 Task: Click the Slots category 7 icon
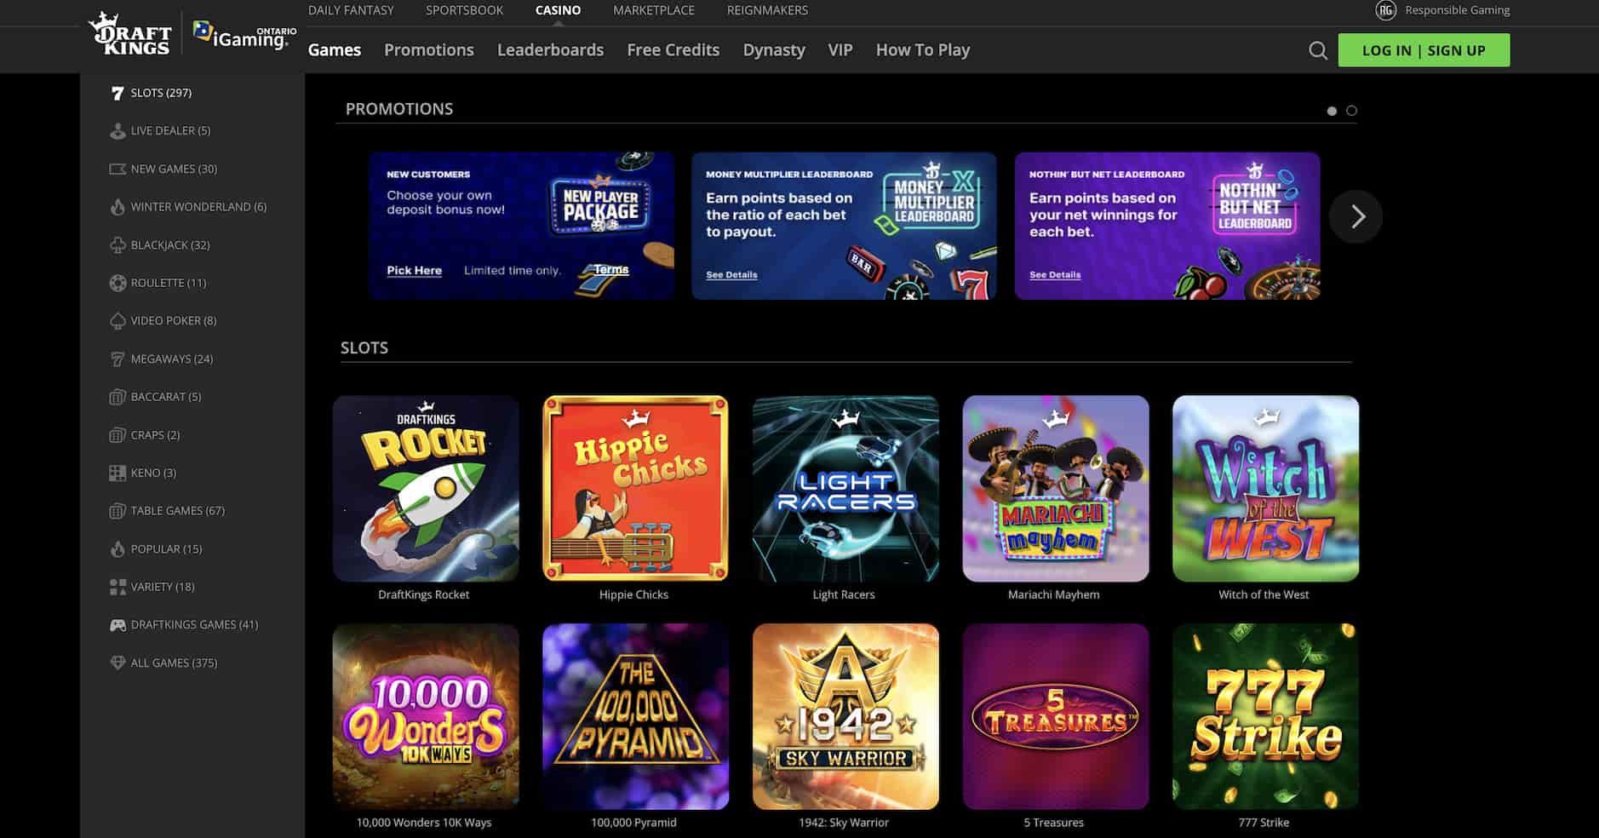pyautogui.click(x=117, y=93)
